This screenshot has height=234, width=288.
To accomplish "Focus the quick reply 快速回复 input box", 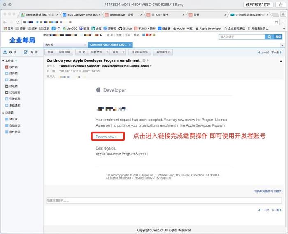I will click(164, 200).
